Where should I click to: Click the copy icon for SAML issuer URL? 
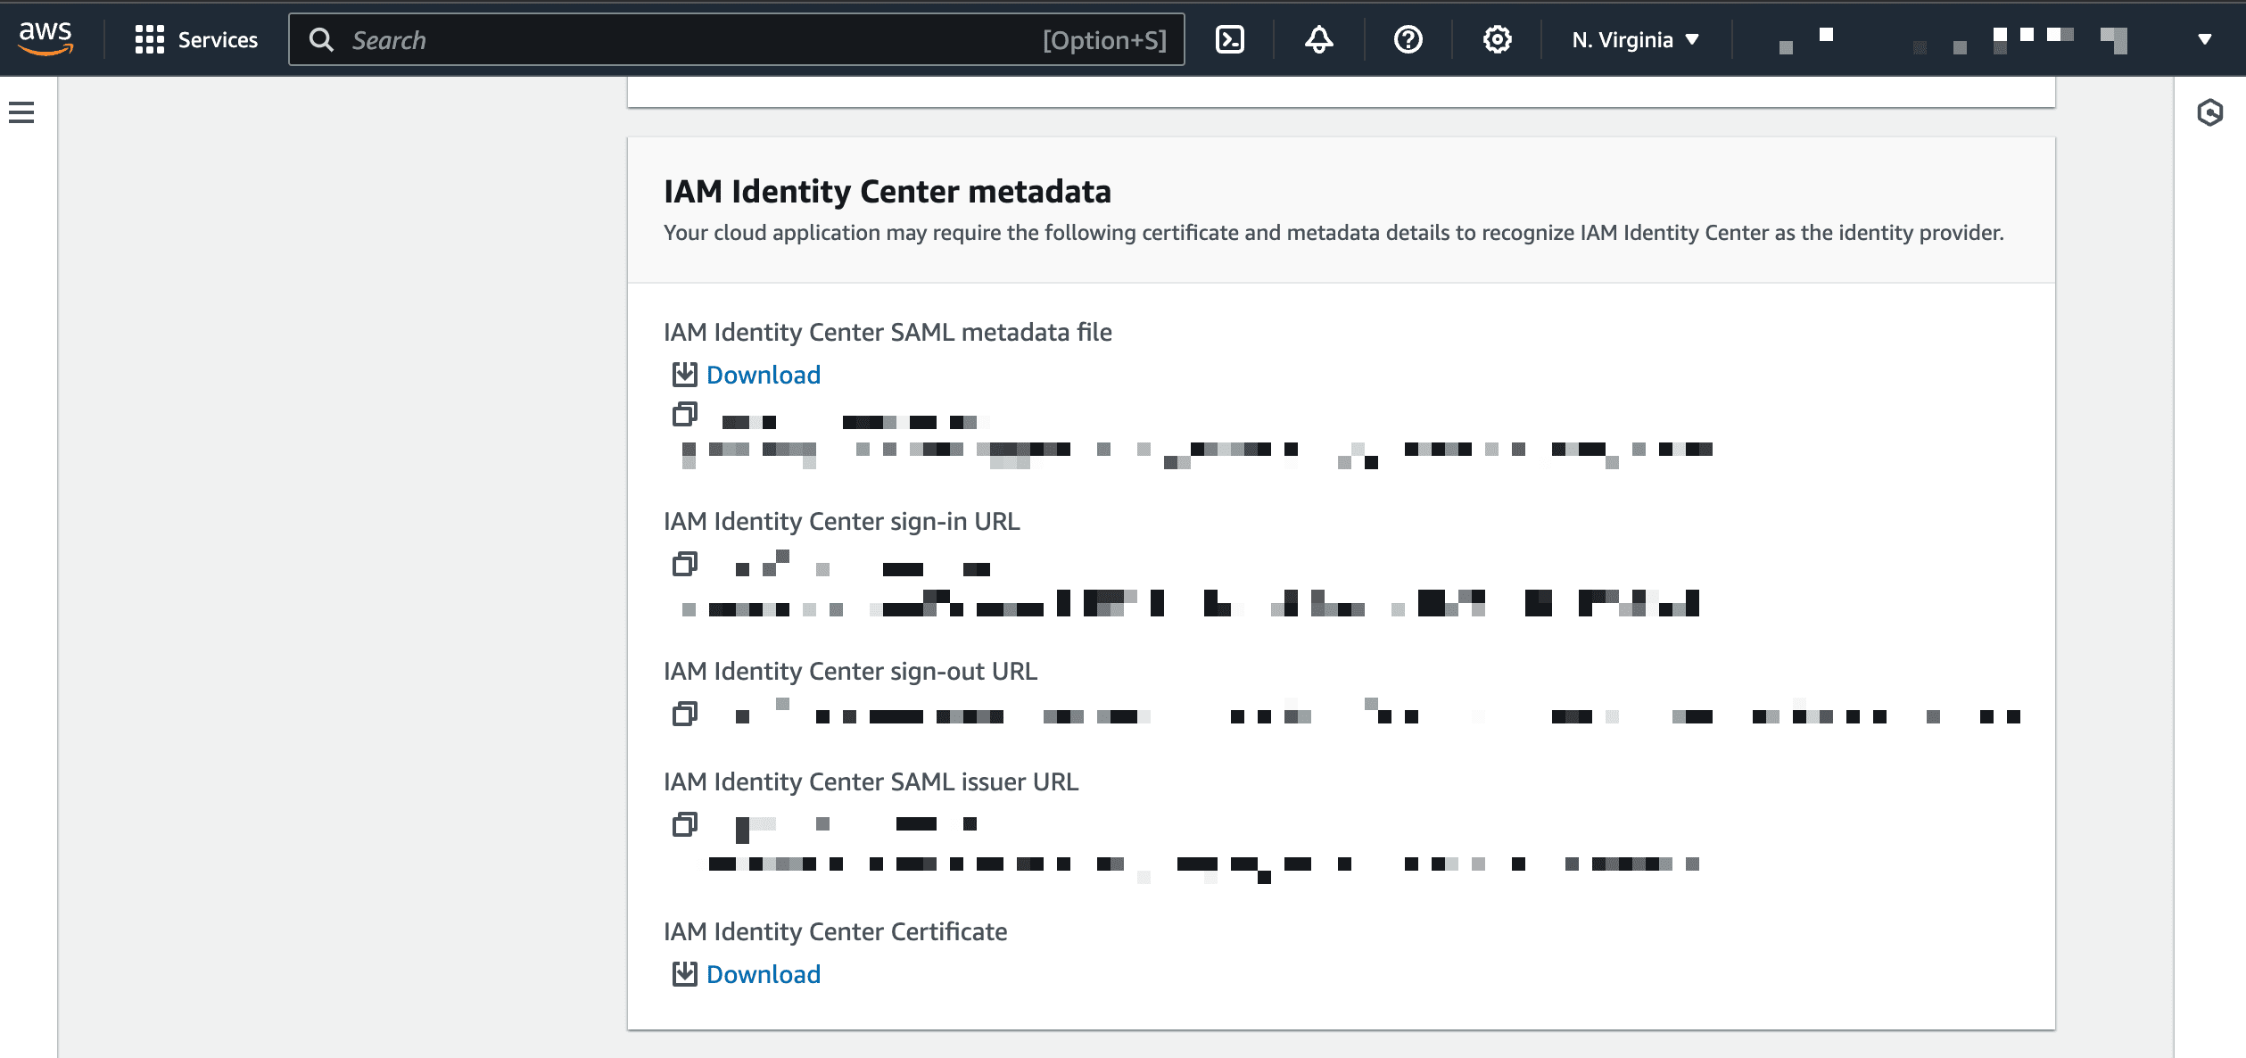(683, 822)
